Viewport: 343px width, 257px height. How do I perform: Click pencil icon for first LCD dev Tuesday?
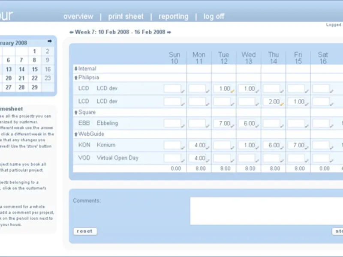coord(232,91)
